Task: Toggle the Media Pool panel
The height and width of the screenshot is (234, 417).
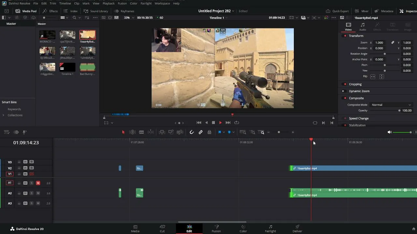Action: click(x=26, y=11)
